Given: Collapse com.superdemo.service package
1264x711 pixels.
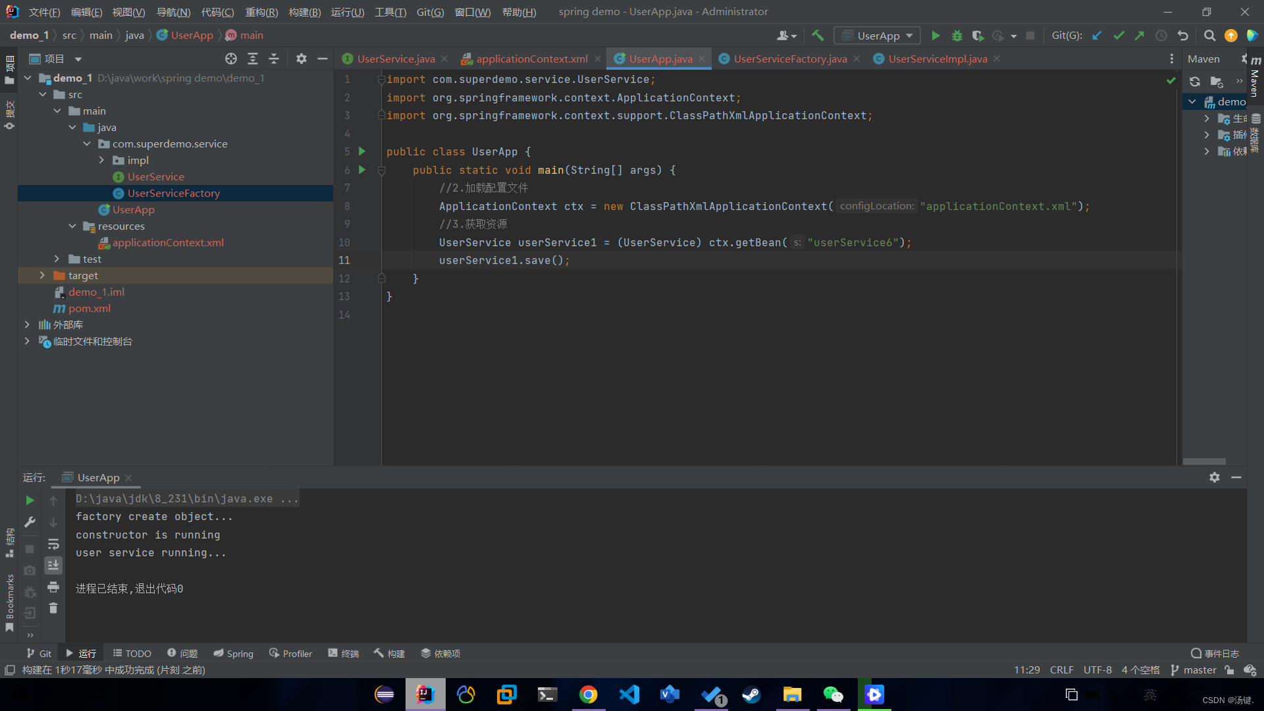Looking at the screenshot, I should (87, 144).
